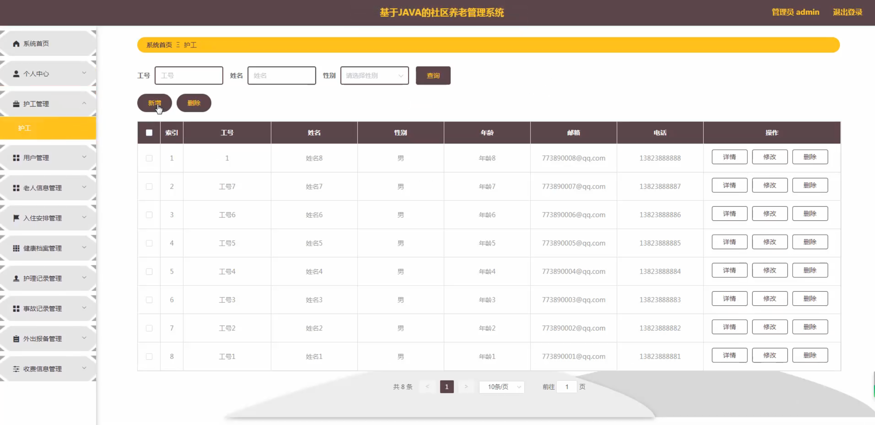Click 修改 for row 姓名1

[770, 355]
